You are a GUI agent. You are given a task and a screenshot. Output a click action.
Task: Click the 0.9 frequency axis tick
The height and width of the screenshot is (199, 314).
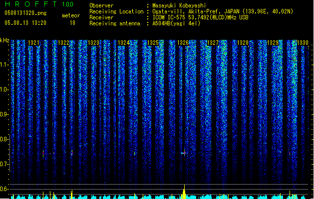4,114
